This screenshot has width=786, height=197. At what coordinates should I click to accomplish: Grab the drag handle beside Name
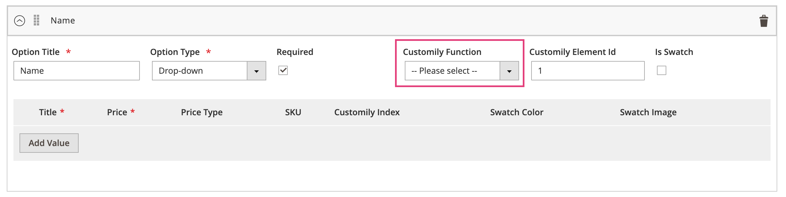coord(37,20)
